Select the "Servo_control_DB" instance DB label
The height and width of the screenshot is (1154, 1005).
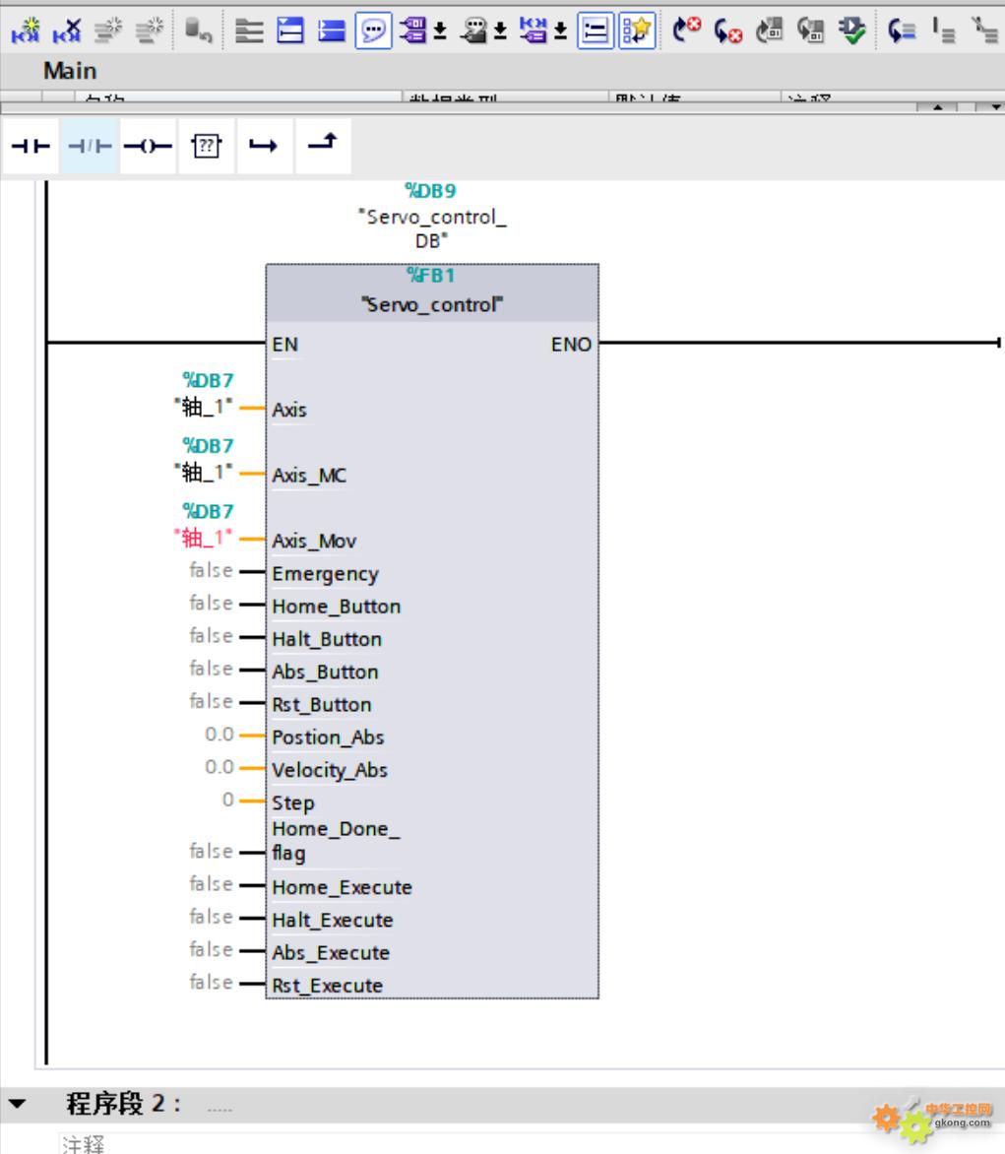point(431,228)
